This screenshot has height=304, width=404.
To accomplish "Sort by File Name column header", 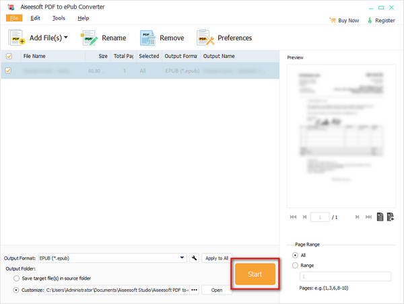I will [53, 56].
